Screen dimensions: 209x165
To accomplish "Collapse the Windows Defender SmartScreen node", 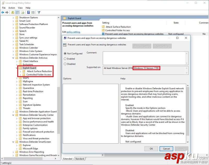I will coord(13,142).
